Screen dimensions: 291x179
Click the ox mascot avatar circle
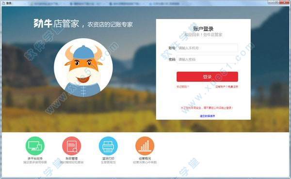click(x=83, y=68)
